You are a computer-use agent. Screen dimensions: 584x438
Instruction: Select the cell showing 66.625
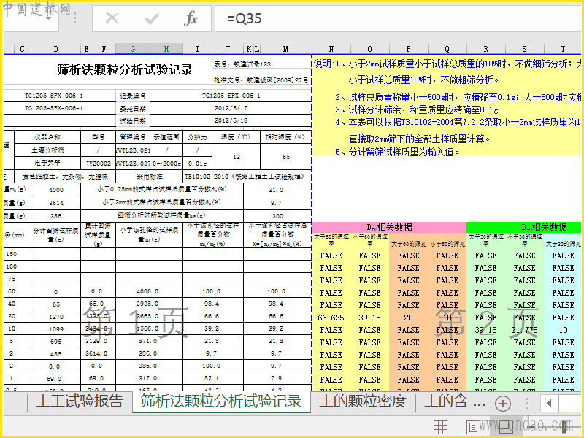331,318
